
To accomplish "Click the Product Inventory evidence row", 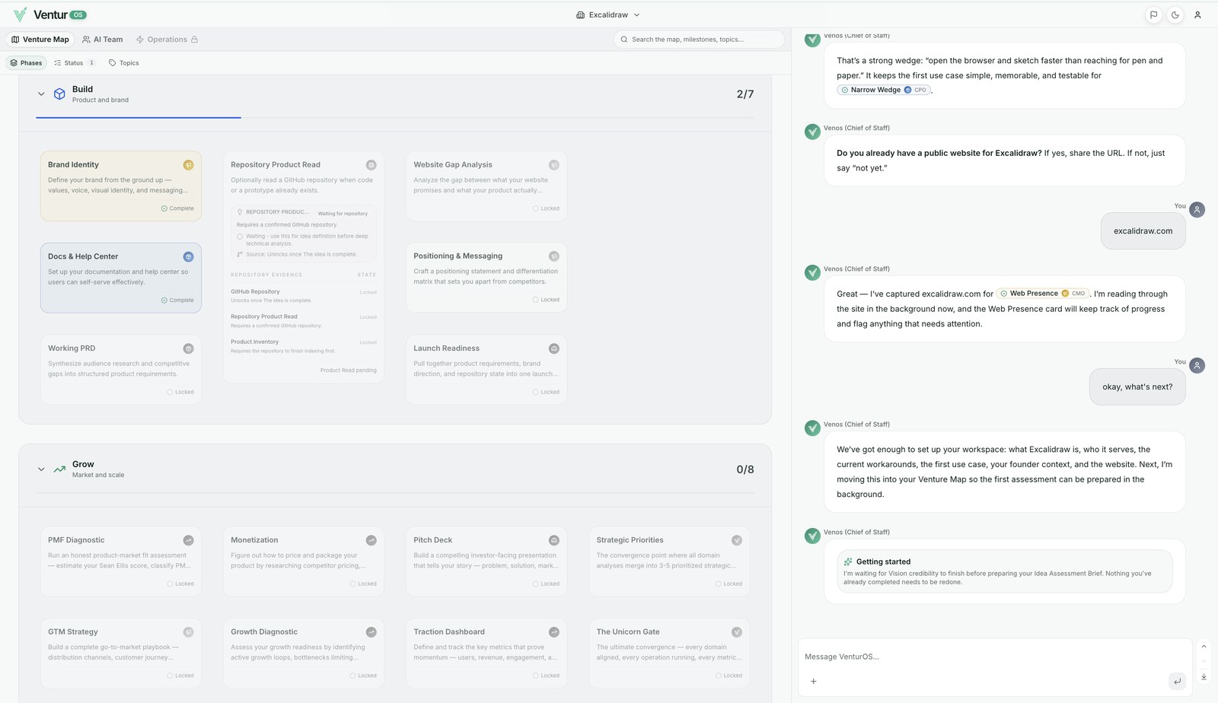I will tap(304, 346).
